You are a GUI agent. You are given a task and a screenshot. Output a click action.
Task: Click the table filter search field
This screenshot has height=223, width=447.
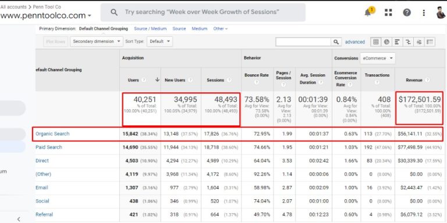pos(303,42)
